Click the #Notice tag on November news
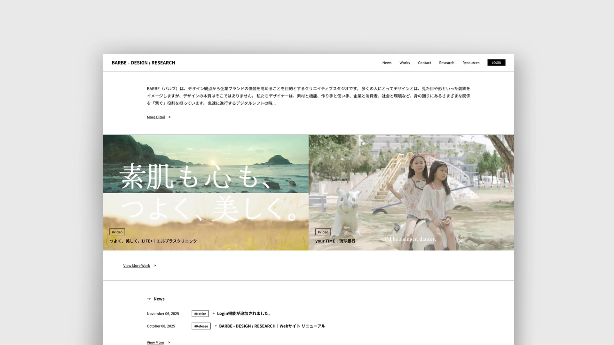Viewport: 614px width, 345px height. (200, 313)
